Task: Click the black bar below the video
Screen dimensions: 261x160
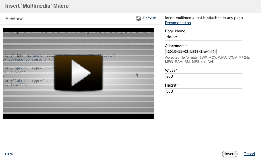Action: 78,116
